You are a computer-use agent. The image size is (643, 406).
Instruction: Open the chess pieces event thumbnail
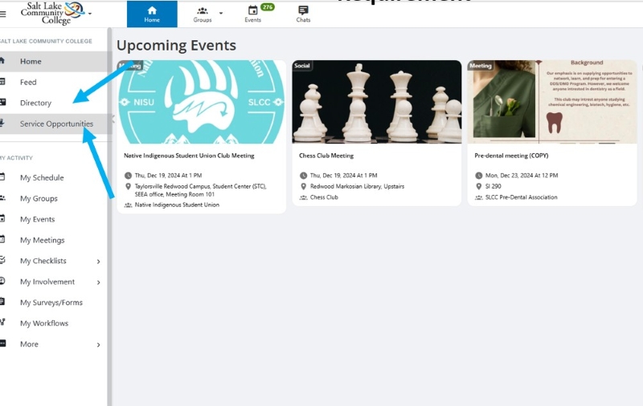pos(376,102)
